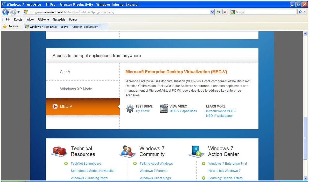The width and height of the screenshot is (309, 182).
Task: Open the Windows Client blogs link
Action: tap(155, 178)
